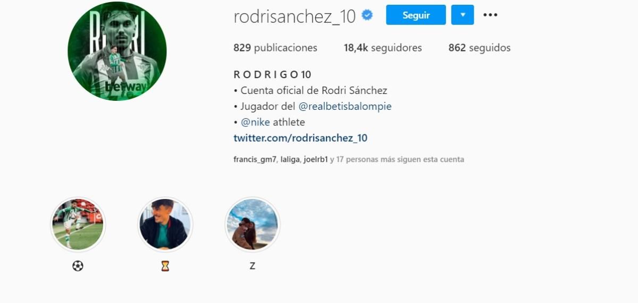Expand the suggested accounts dropdown arrow
The height and width of the screenshot is (303, 638).
(463, 15)
